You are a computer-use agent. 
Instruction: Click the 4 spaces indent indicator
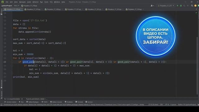[x=174, y=105]
